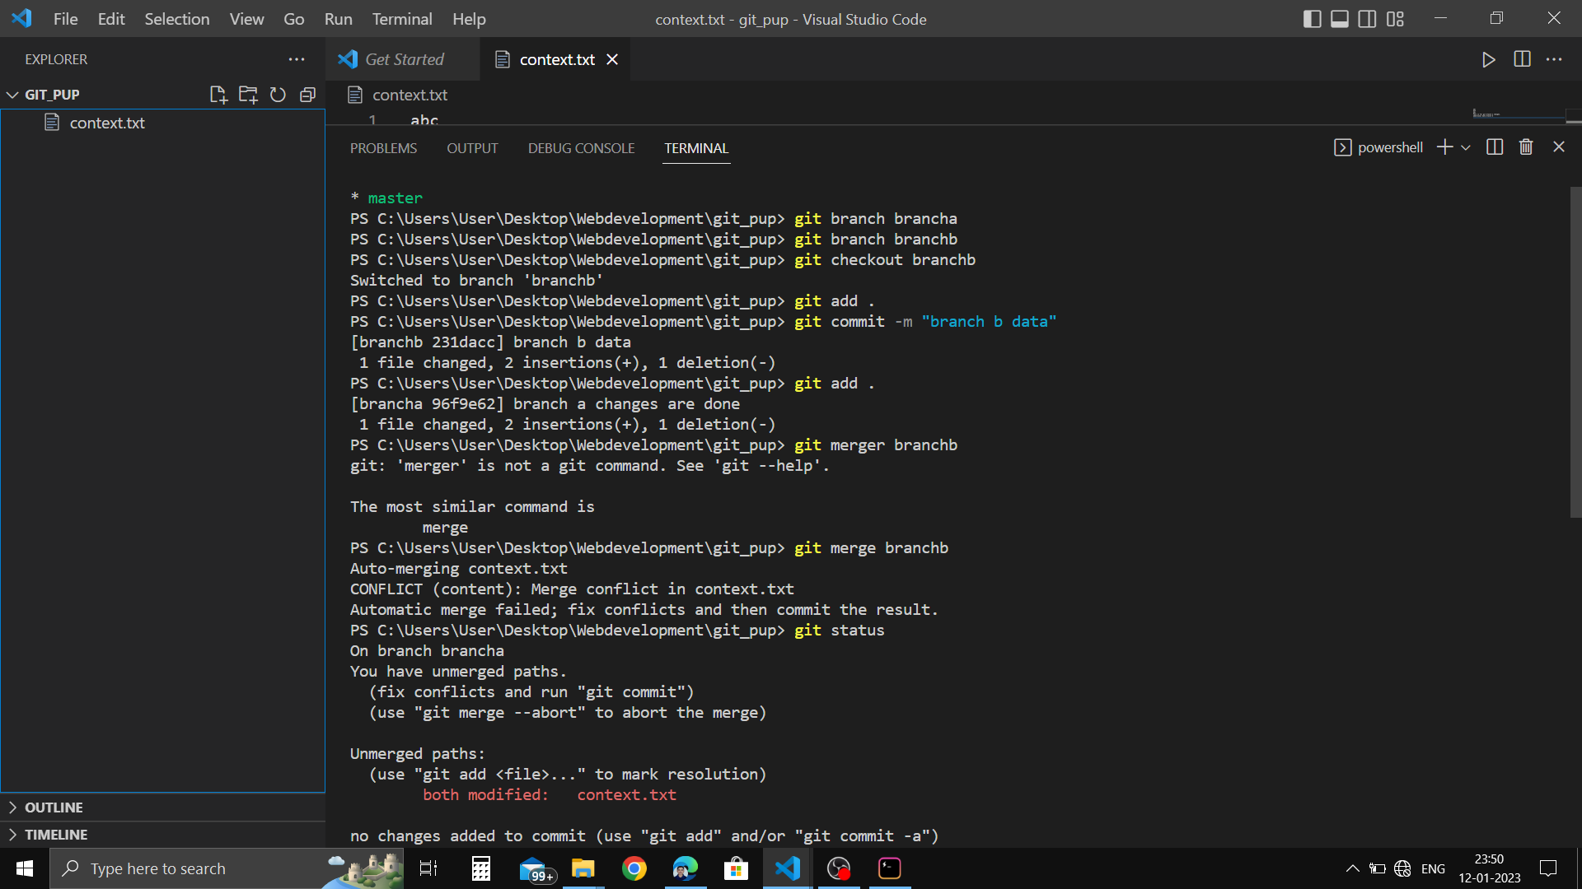Click the VS Code logo icon in title bar
The height and width of the screenshot is (889, 1582).
pos(22,18)
